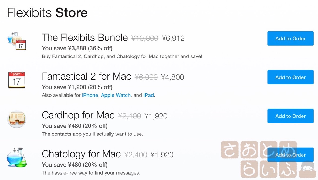Click the Fantastical 2 calendar icon
Screen dimensions: 318x180
[x=17, y=80]
